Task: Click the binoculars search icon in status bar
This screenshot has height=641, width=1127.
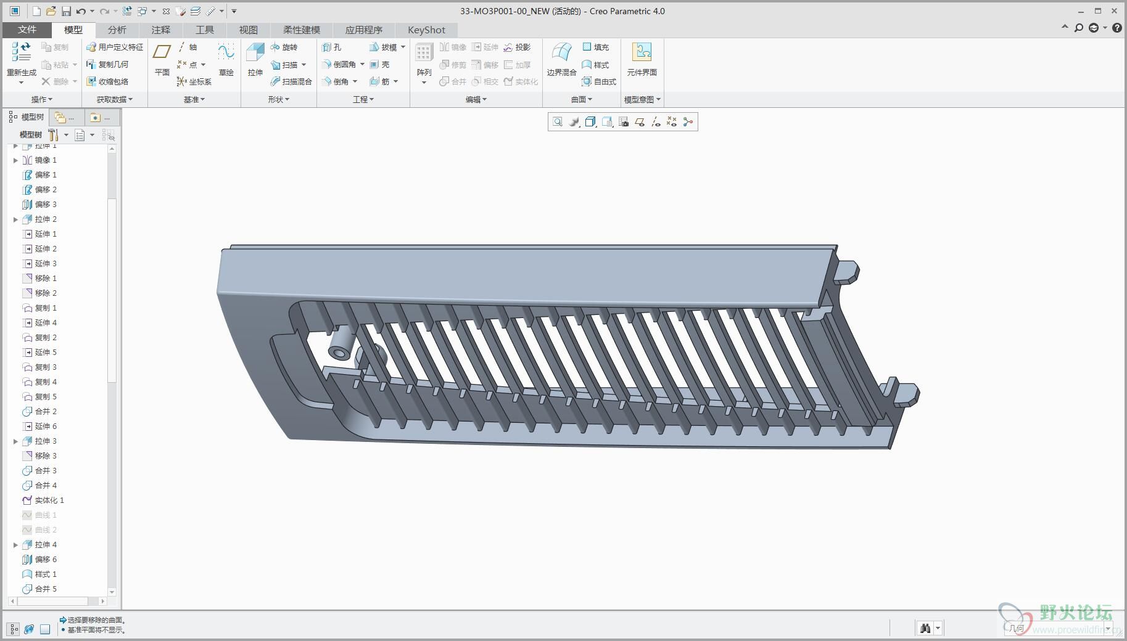Action: click(925, 629)
